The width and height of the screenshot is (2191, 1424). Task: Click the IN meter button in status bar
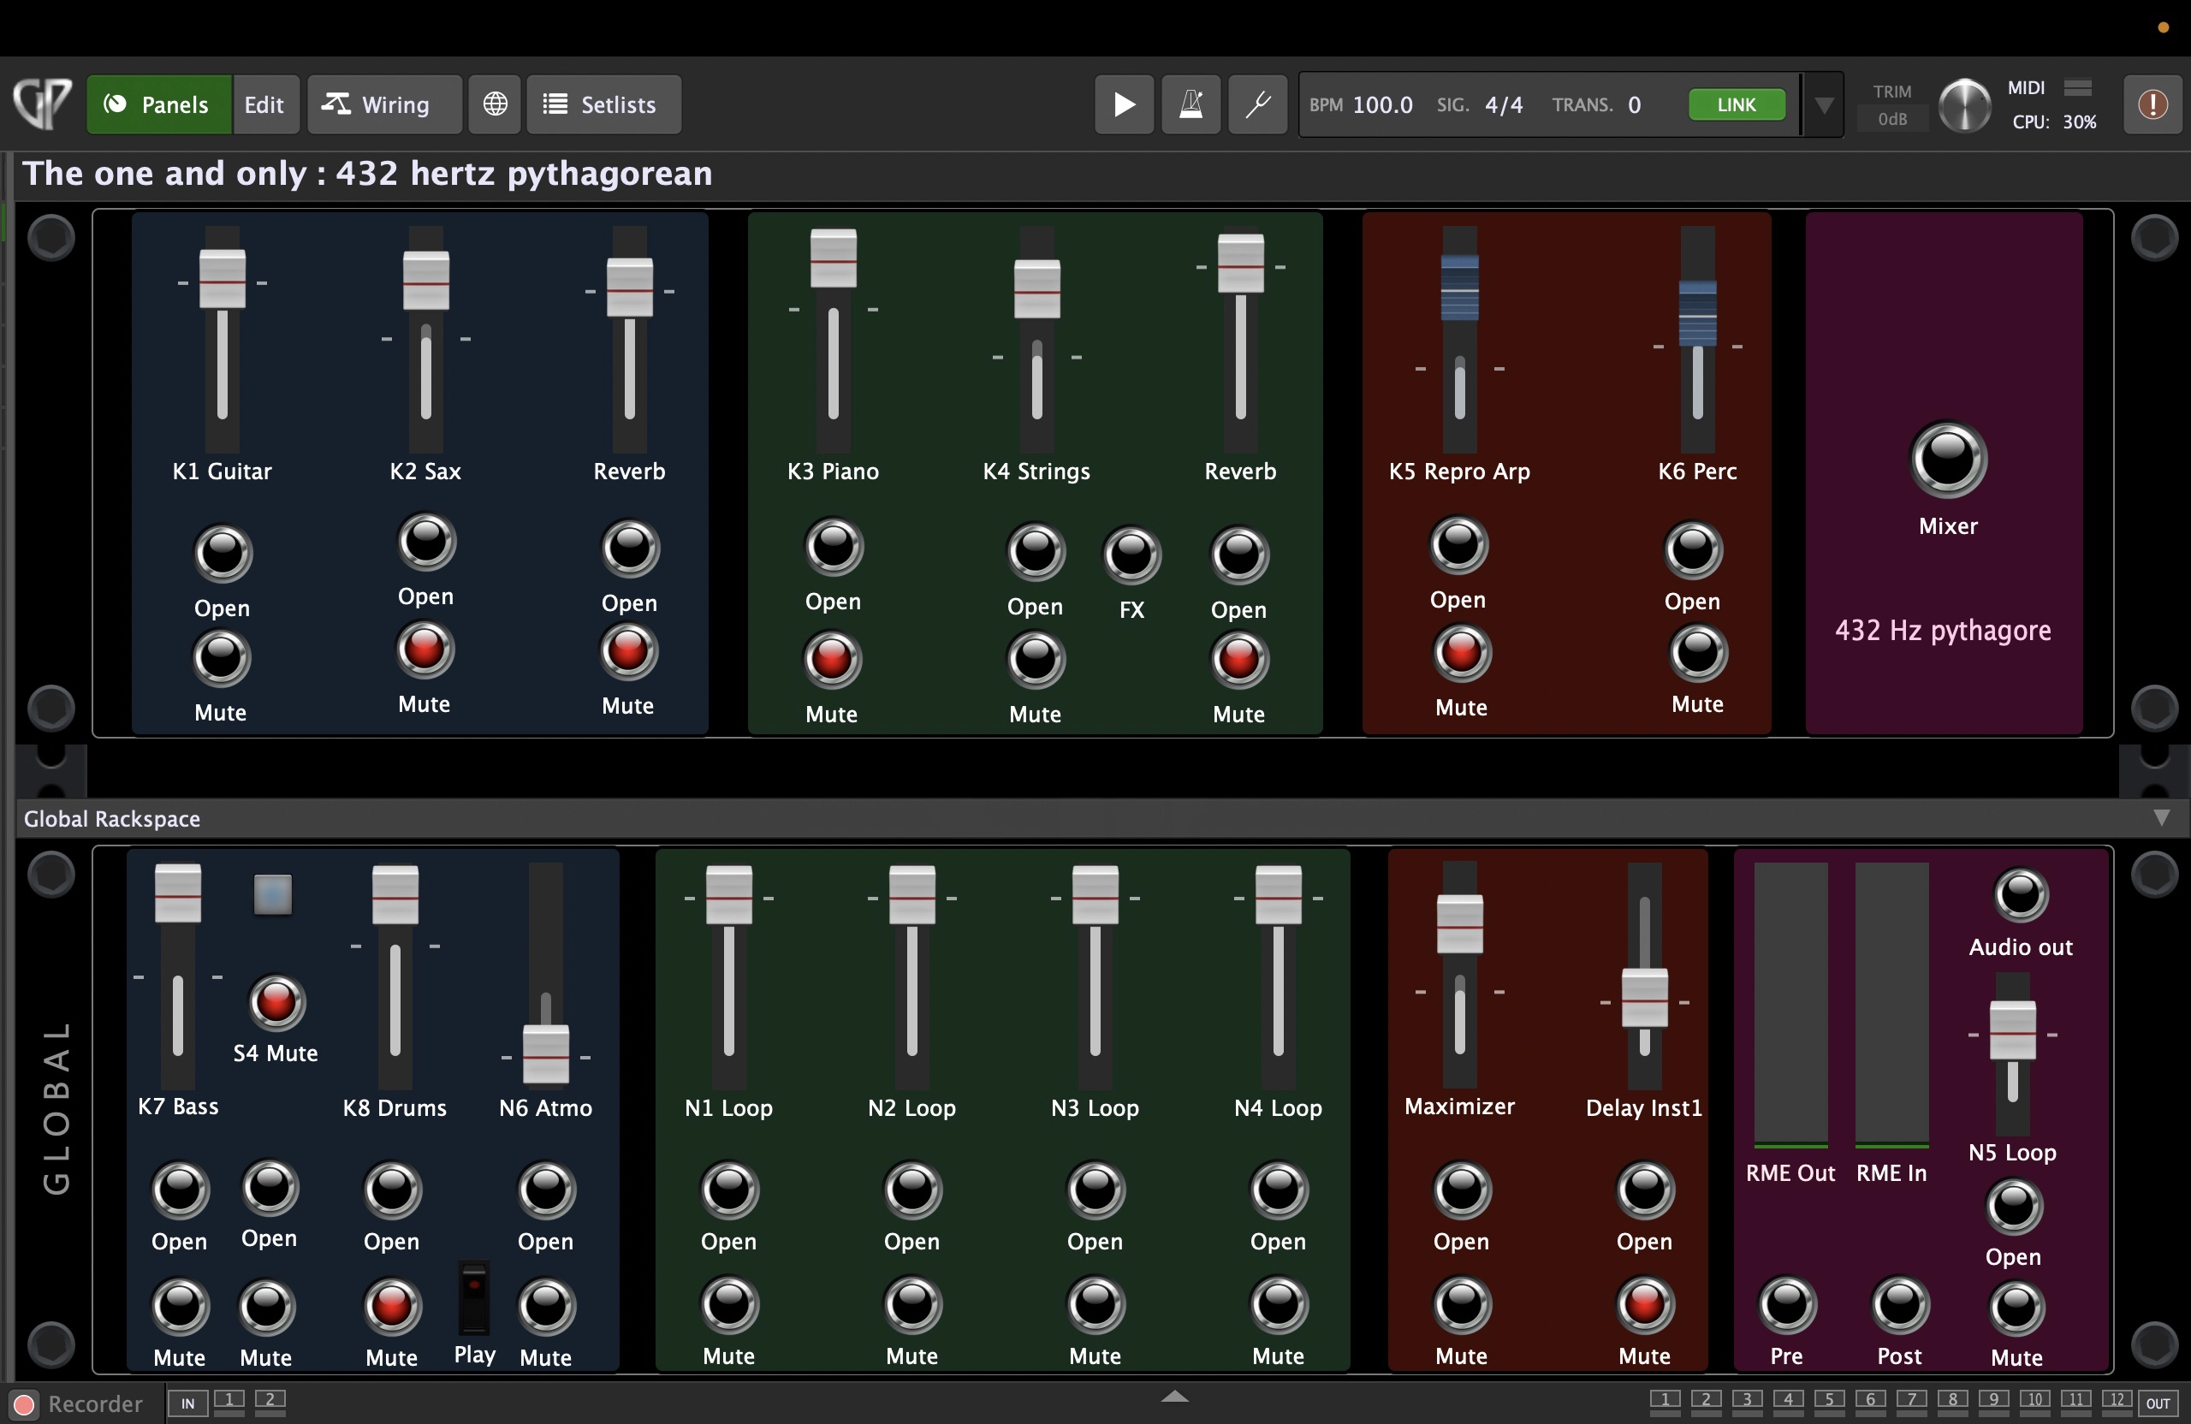[187, 1403]
